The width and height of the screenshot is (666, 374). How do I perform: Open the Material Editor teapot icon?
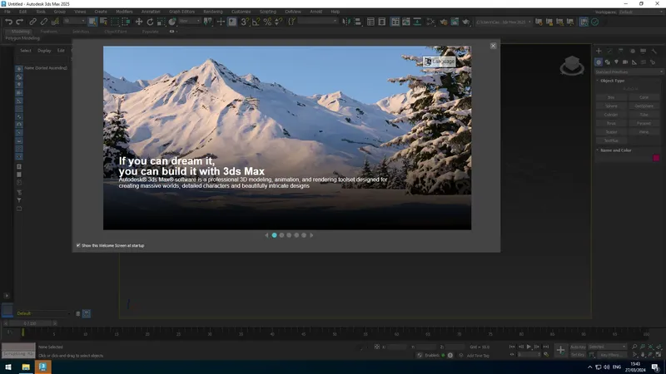click(x=444, y=22)
